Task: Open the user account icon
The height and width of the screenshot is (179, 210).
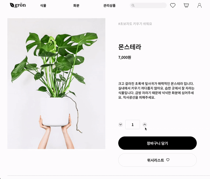Action: click(199, 6)
